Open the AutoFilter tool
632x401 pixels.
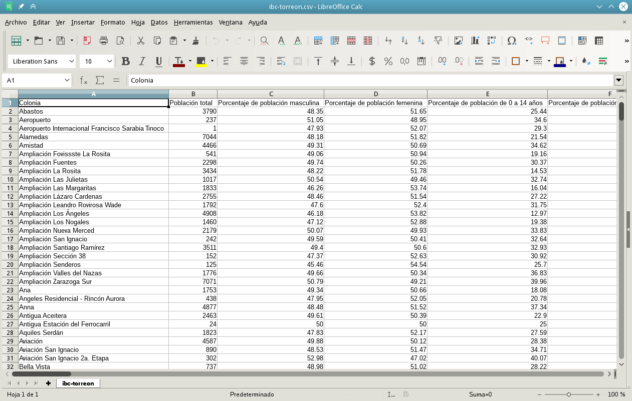[x=438, y=41]
